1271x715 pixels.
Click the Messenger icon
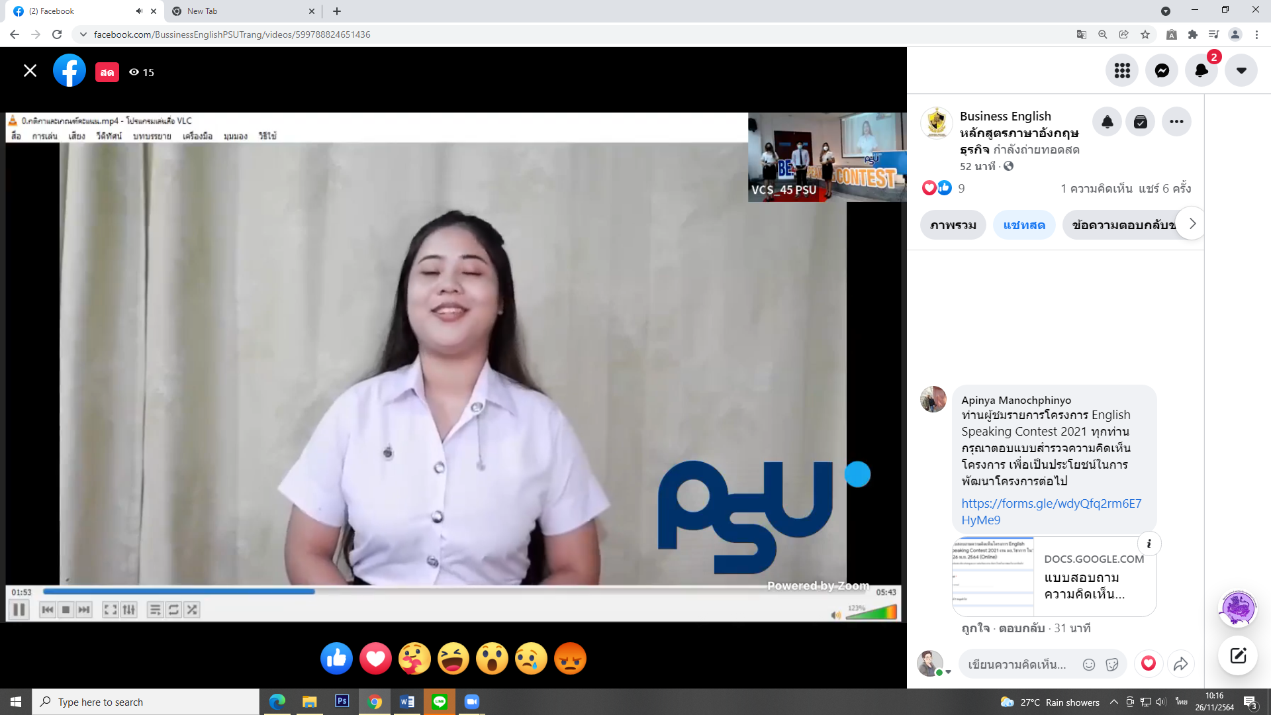click(x=1162, y=71)
